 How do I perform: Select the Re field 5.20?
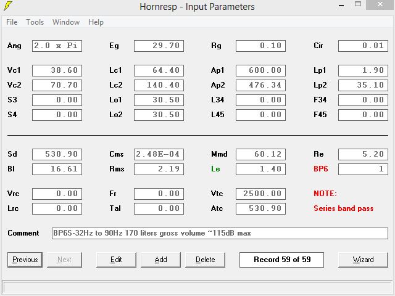[363, 154]
